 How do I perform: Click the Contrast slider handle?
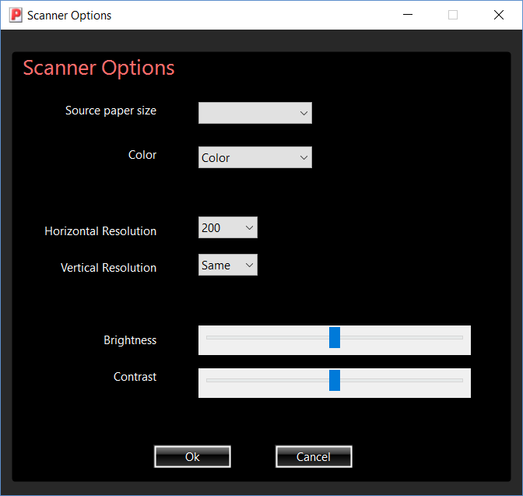[335, 380]
